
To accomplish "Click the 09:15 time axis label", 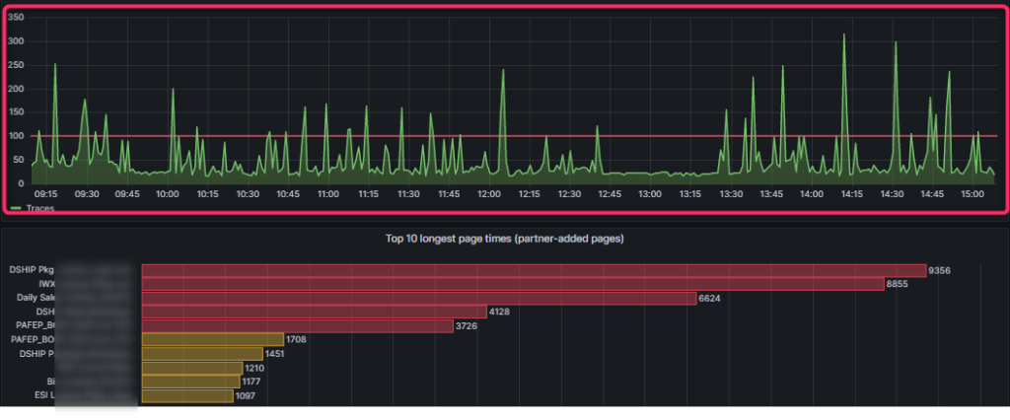I will (x=46, y=194).
